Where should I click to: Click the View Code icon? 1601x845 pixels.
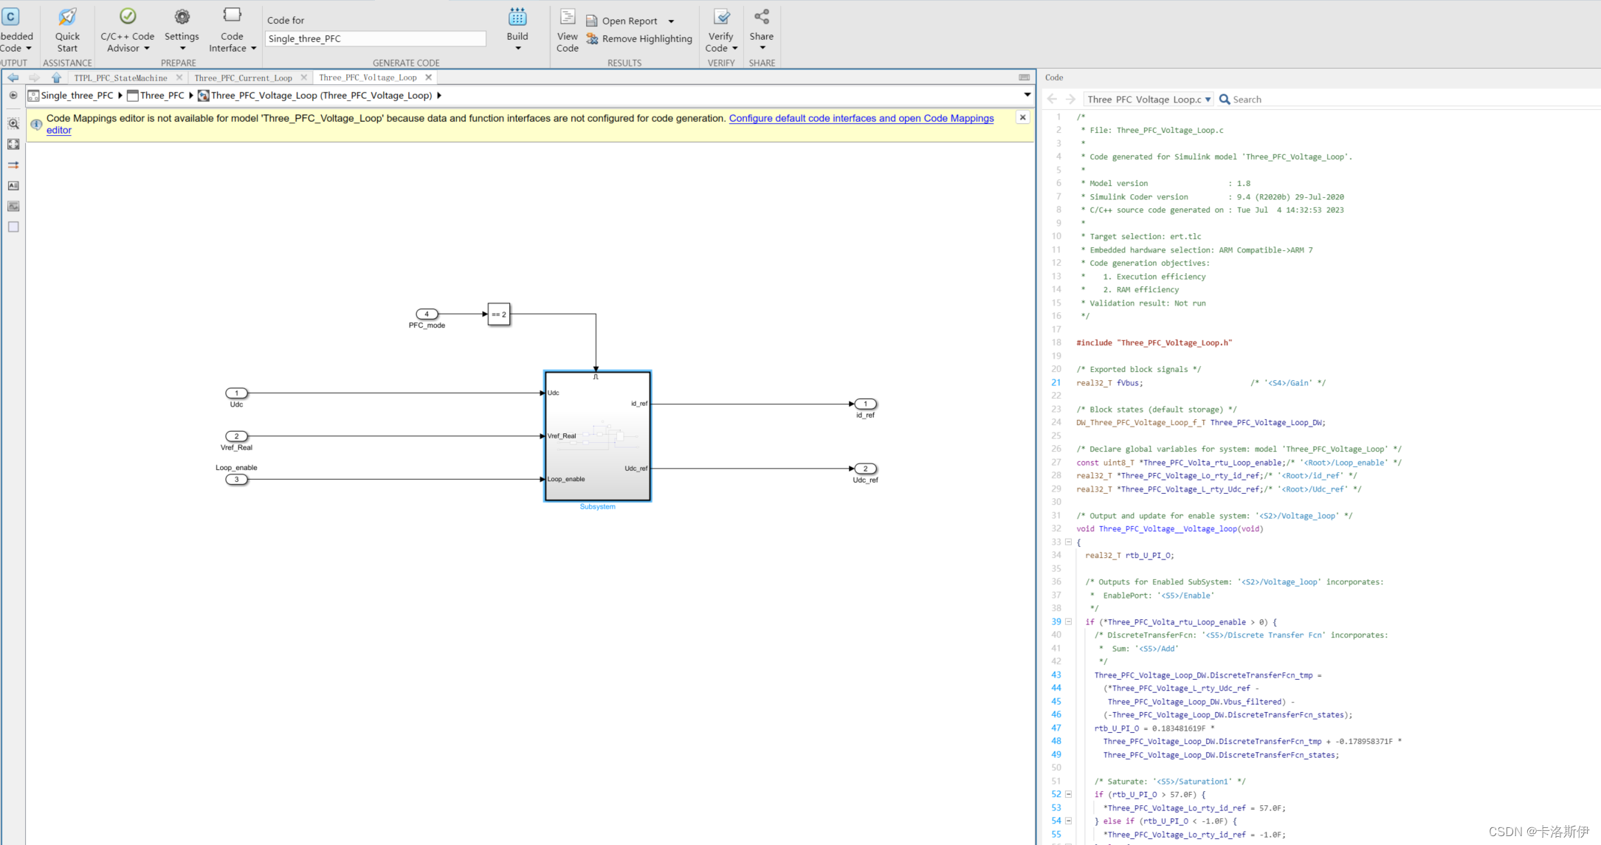(567, 18)
